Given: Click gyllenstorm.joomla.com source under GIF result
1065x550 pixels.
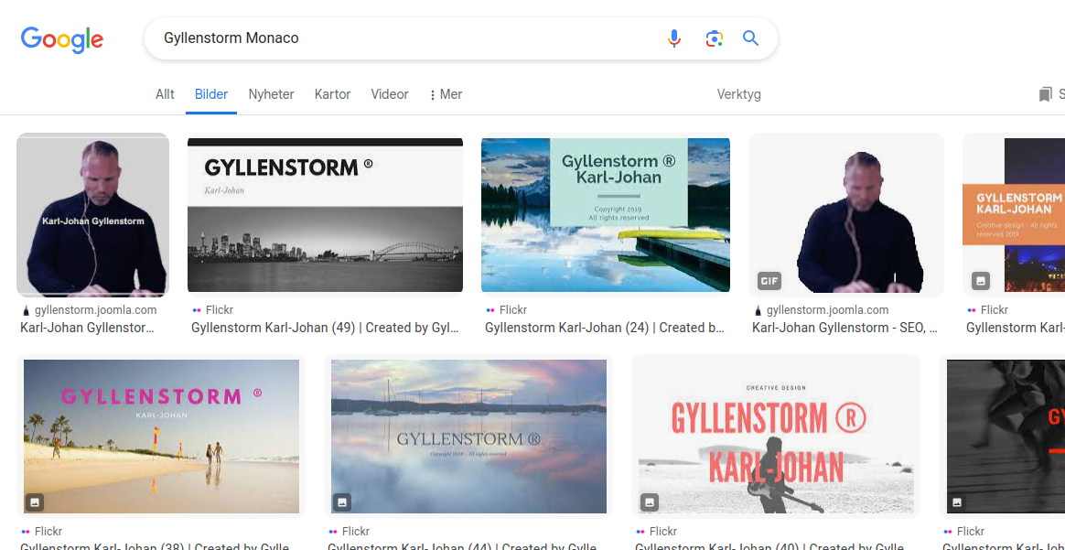Looking at the screenshot, I should click(x=828, y=310).
